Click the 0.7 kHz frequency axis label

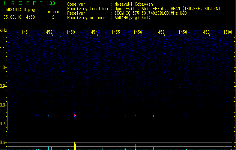pos(3,124)
